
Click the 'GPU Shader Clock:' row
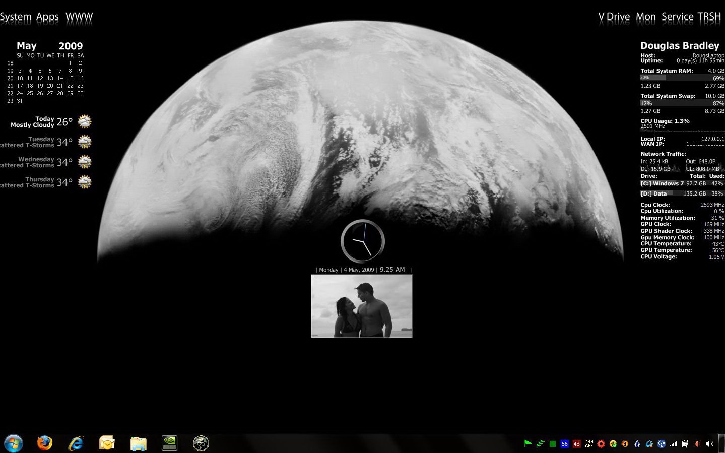pos(682,231)
